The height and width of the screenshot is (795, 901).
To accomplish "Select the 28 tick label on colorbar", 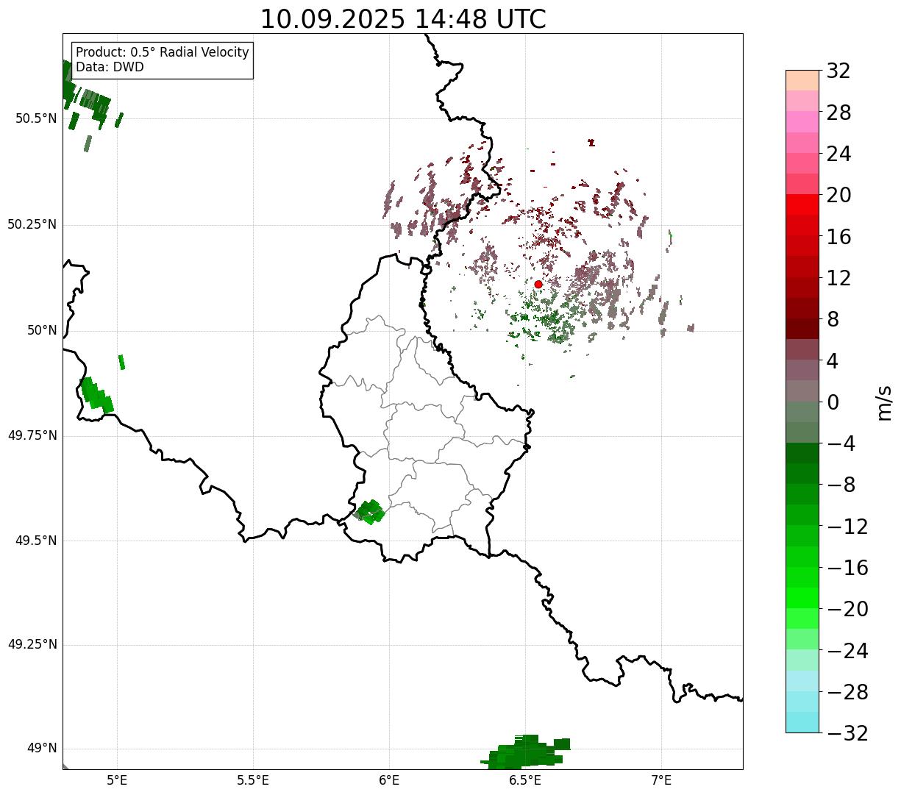I will (x=838, y=113).
